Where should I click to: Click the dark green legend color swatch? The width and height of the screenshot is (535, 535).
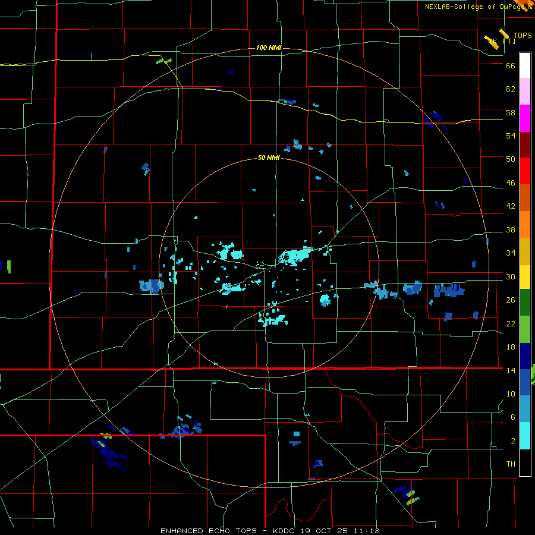coord(525,303)
